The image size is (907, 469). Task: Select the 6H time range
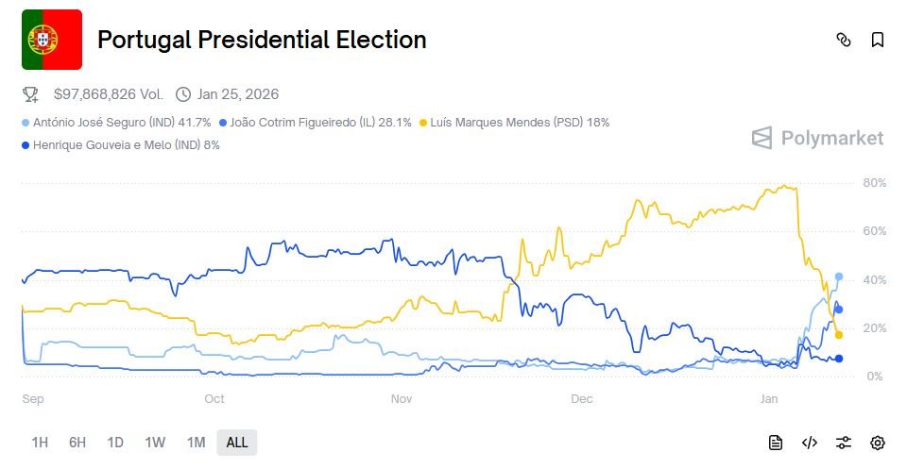point(77,443)
